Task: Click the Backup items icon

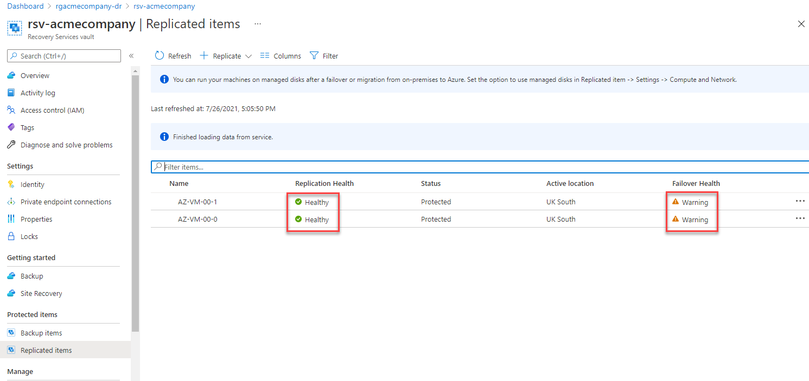Action: (11, 333)
